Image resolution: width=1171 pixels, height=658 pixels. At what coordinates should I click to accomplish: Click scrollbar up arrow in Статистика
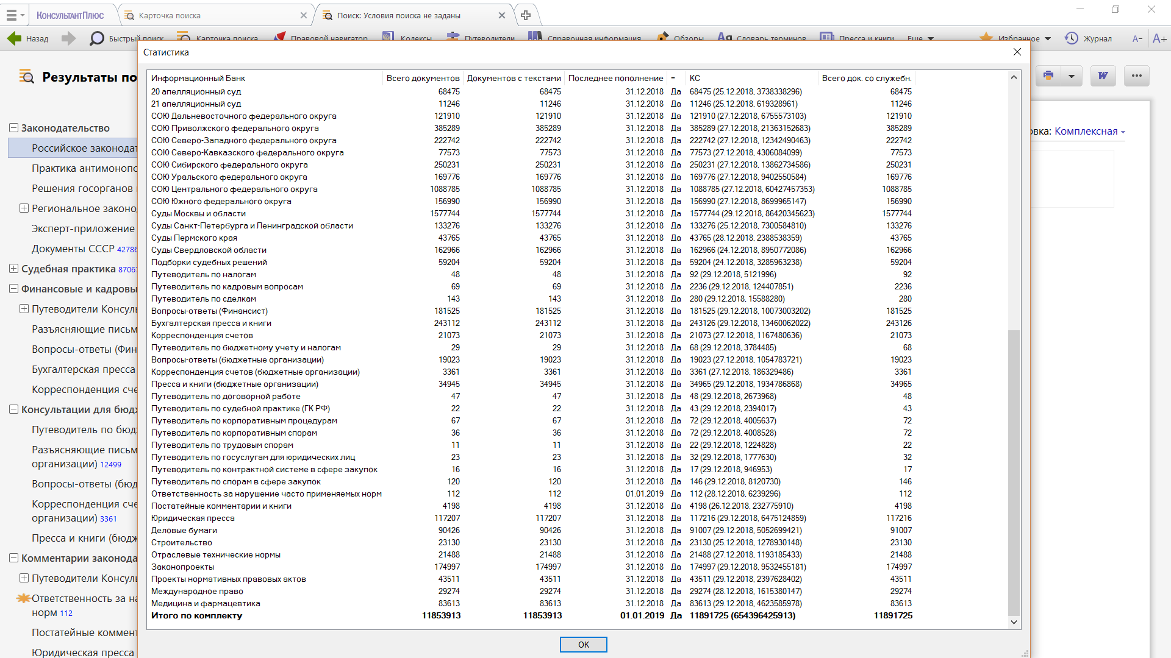pos(1014,77)
